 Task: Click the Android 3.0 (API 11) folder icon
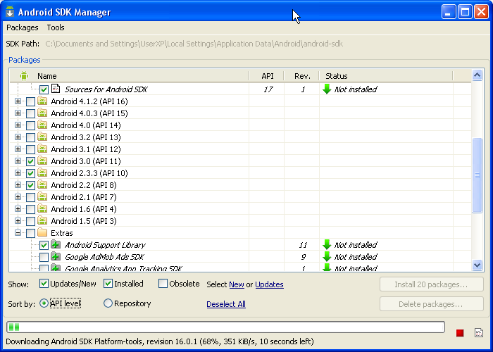tap(42, 161)
